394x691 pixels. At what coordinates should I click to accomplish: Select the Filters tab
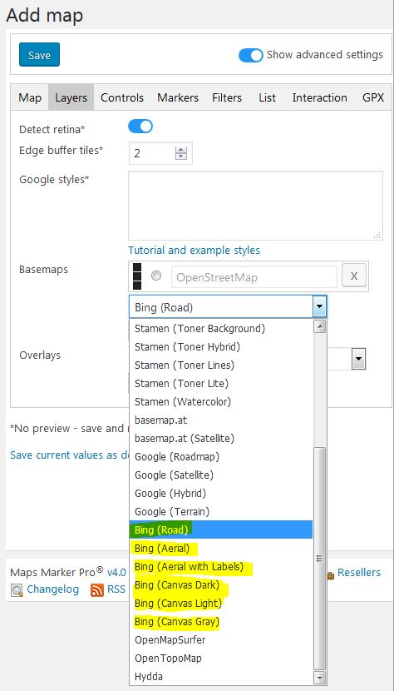tap(227, 97)
